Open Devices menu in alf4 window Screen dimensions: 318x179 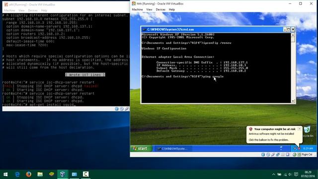[x=33, y=10]
